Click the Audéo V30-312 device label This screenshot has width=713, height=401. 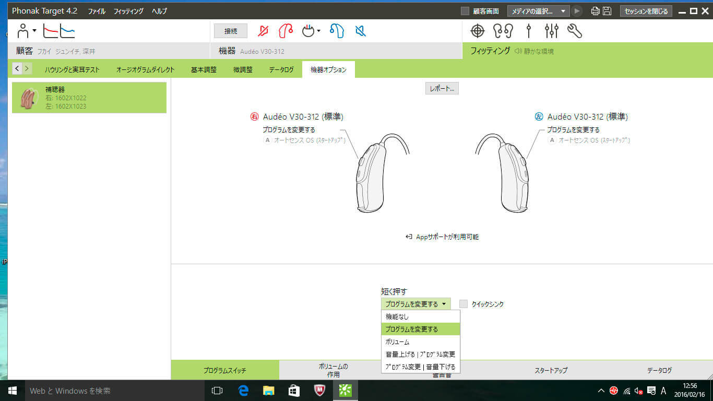[262, 51]
